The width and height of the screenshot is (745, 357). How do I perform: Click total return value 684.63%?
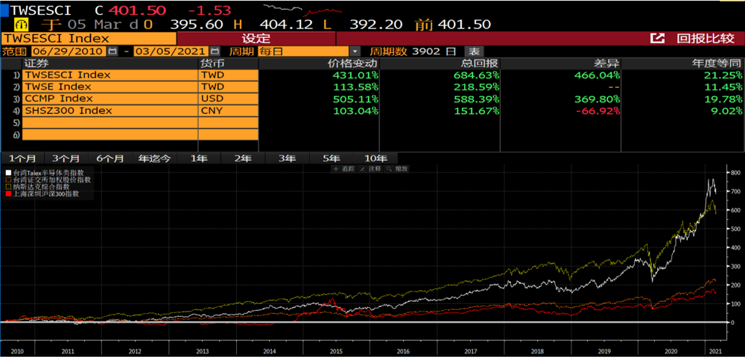pyautogui.click(x=477, y=75)
